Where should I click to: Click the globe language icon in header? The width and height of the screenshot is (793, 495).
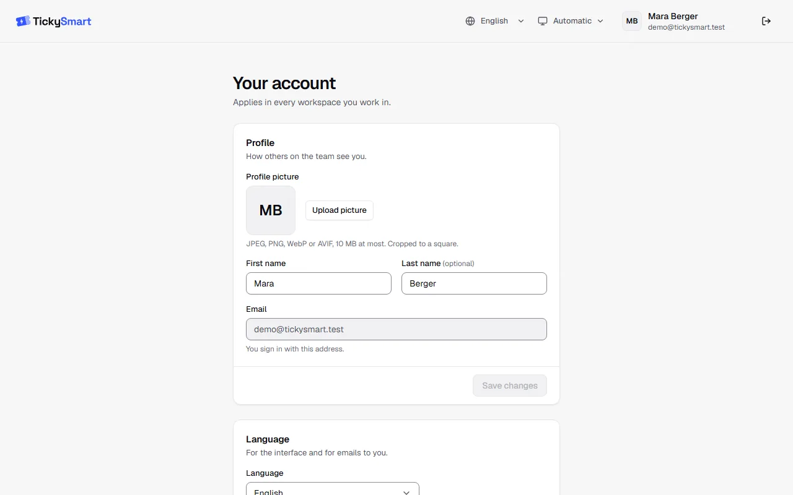[x=470, y=21]
